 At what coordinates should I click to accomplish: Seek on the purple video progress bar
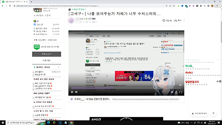point(126,88)
